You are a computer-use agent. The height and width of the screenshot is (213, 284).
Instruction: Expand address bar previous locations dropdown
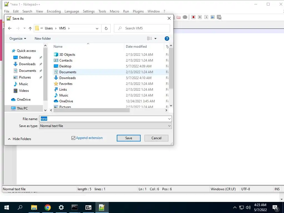97,29
